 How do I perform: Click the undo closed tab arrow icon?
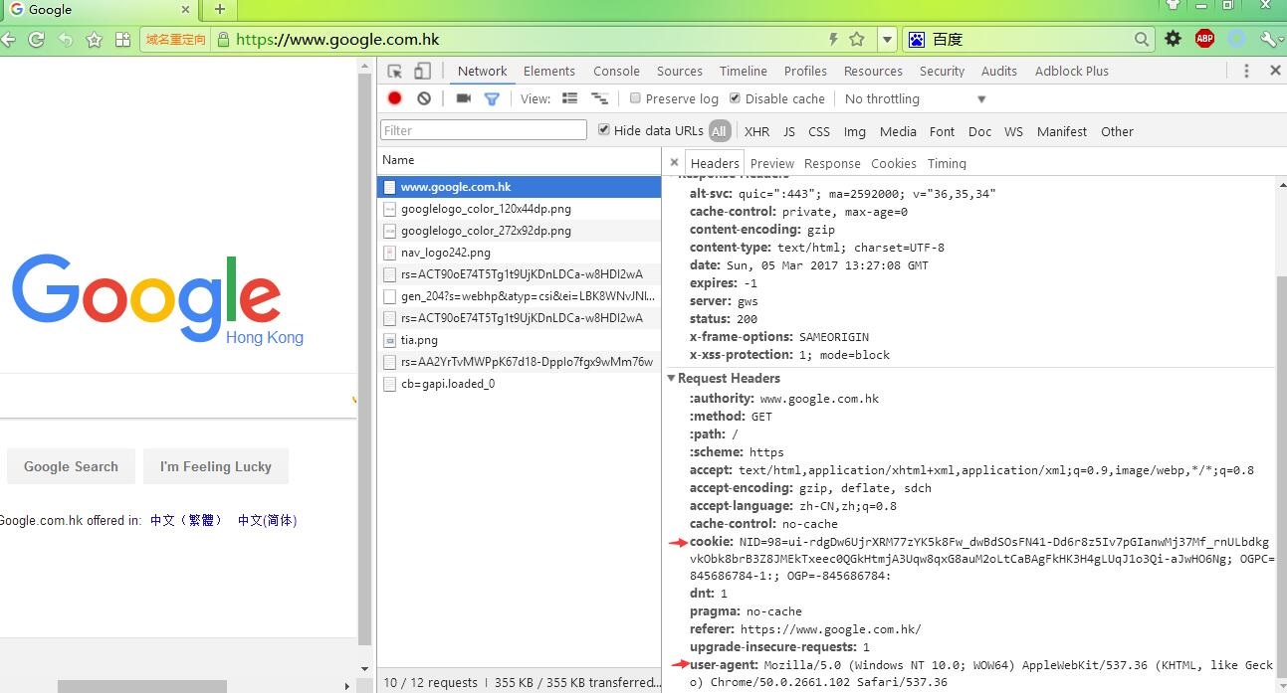point(66,40)
